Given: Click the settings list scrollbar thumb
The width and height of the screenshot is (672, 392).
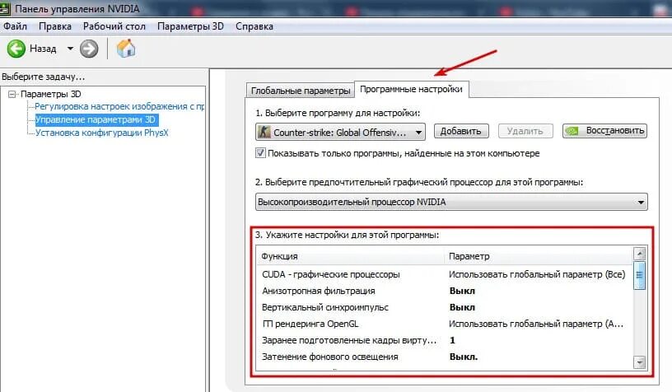Looking at the screenshot, I should click(639, 275).
